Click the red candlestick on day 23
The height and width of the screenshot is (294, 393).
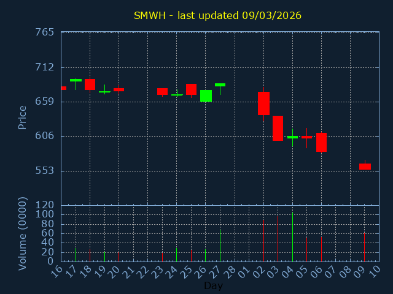click(162, 91)
